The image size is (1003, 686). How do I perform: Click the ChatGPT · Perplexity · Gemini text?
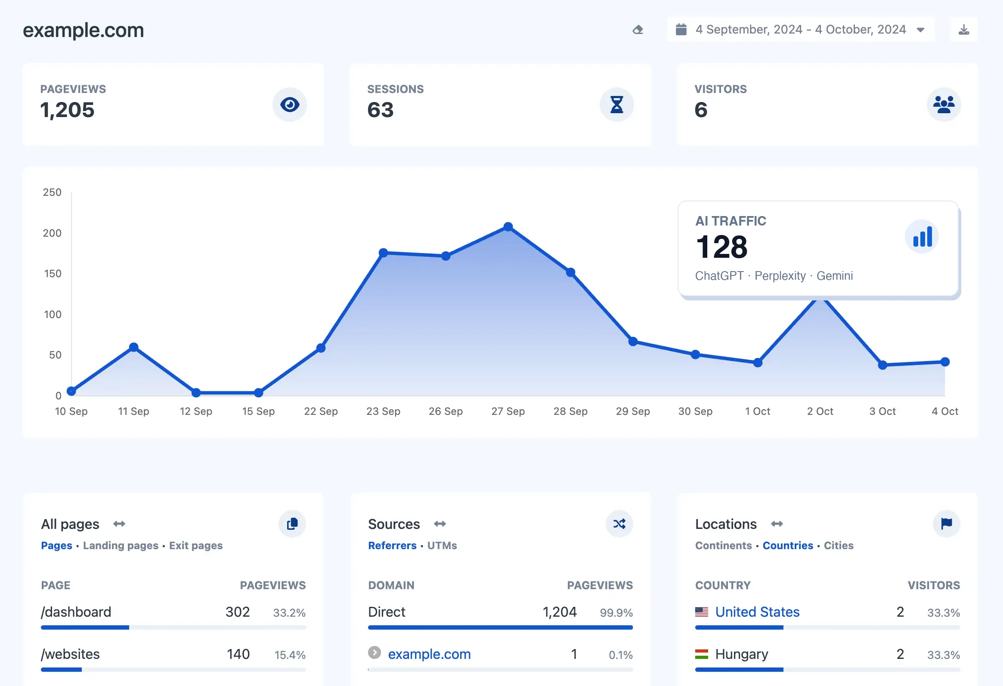(774, 276)
